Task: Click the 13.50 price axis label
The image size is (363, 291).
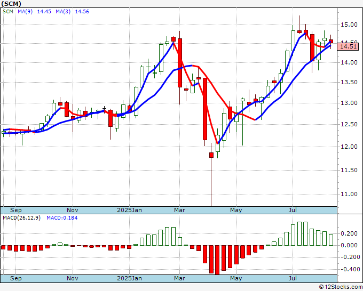Action: click(x=349, y=83)
